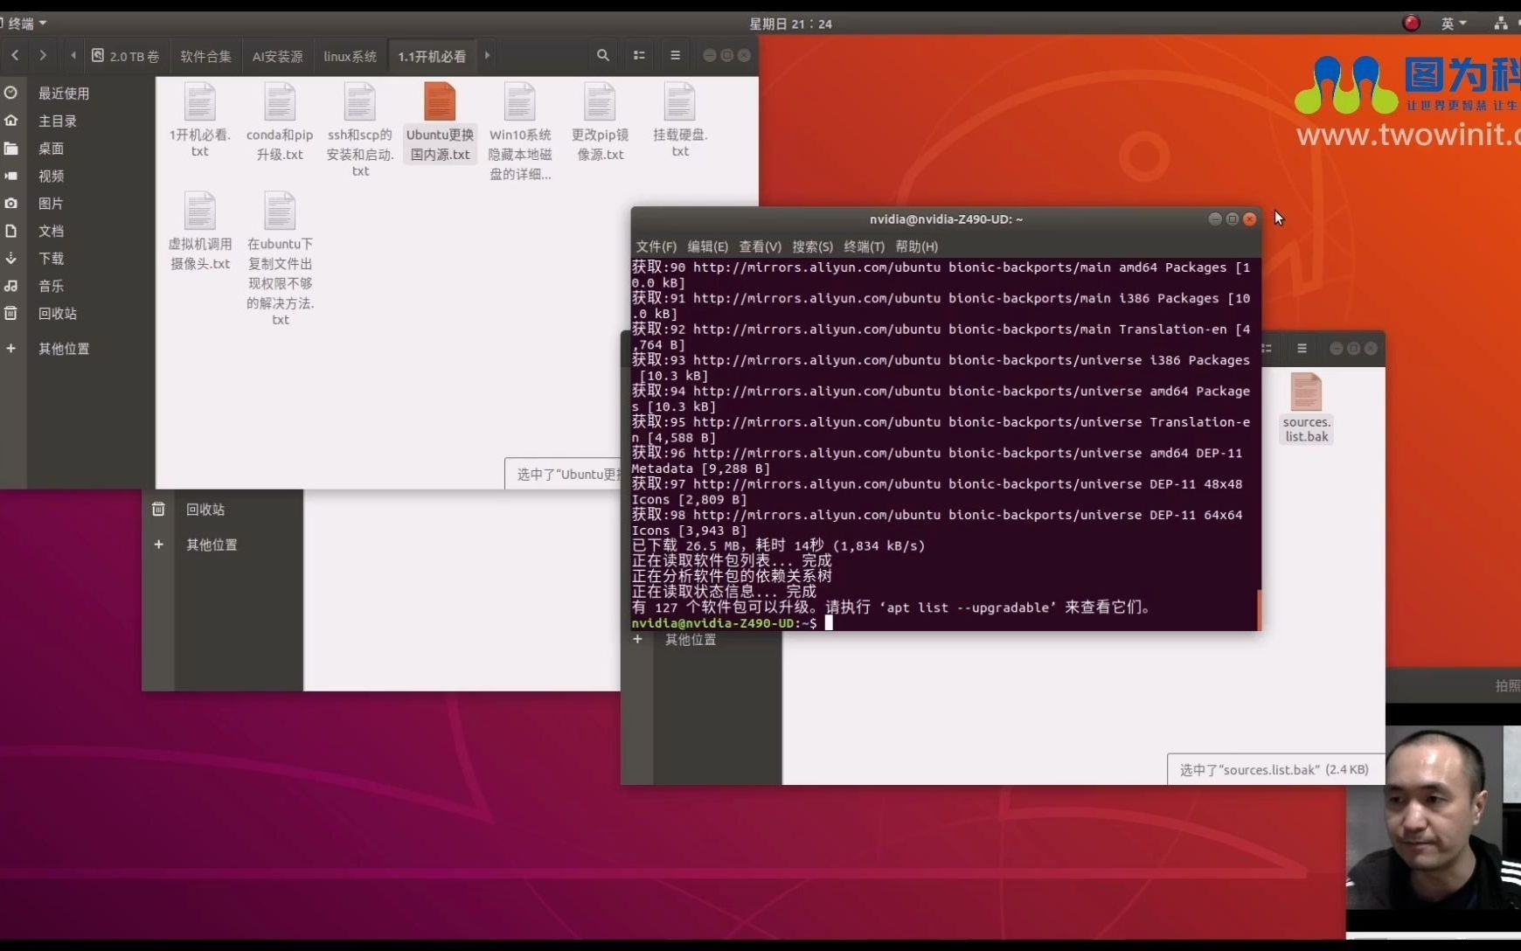This screenshot has width=1521, height=951.
Task: Go forward in the file manager
Action: pyautogui.click(x=43, y=55)
